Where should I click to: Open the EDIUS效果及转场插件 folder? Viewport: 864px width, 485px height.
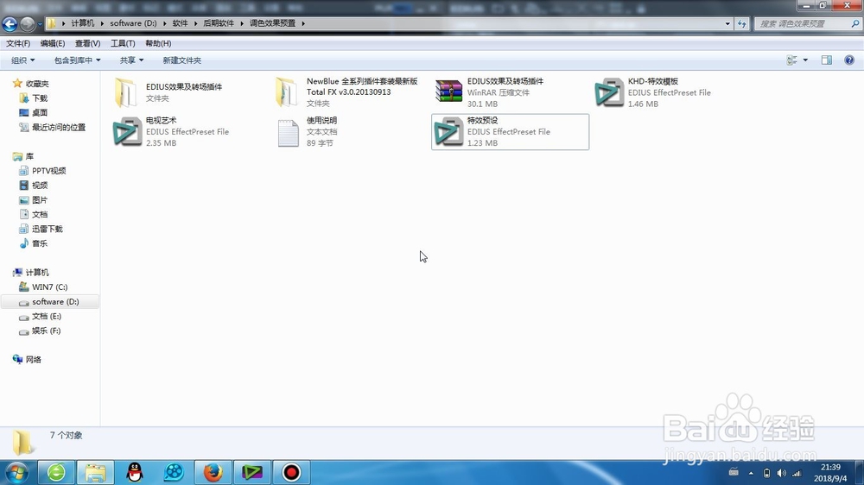coord(168,92)
